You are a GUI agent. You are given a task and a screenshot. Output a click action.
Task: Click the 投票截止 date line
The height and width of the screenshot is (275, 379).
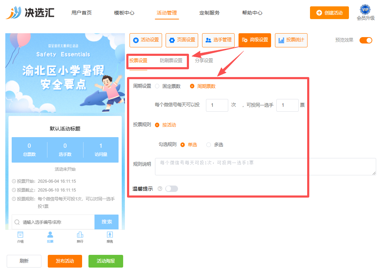tap(44, 190)
